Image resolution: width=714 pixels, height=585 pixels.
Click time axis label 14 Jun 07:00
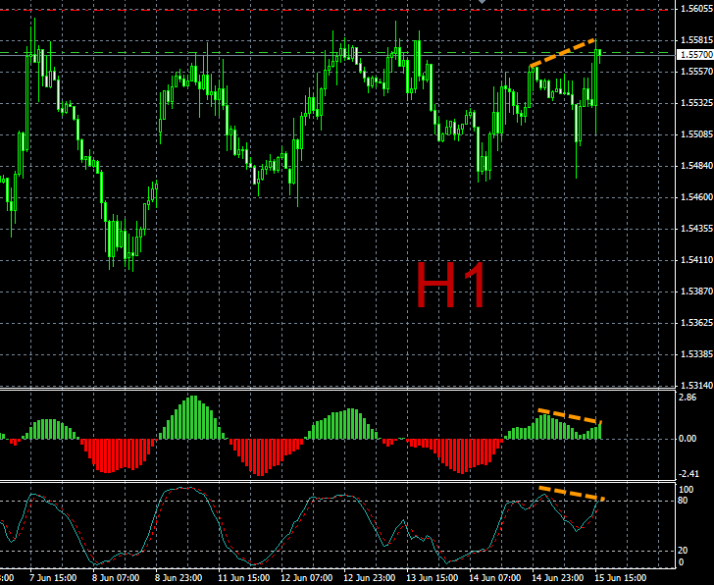[x=494, y=578]
